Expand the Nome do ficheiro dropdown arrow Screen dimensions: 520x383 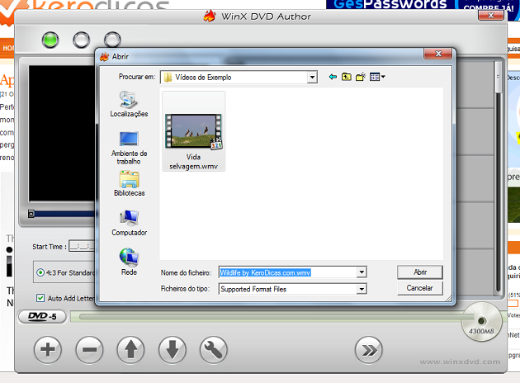point(362,272)
